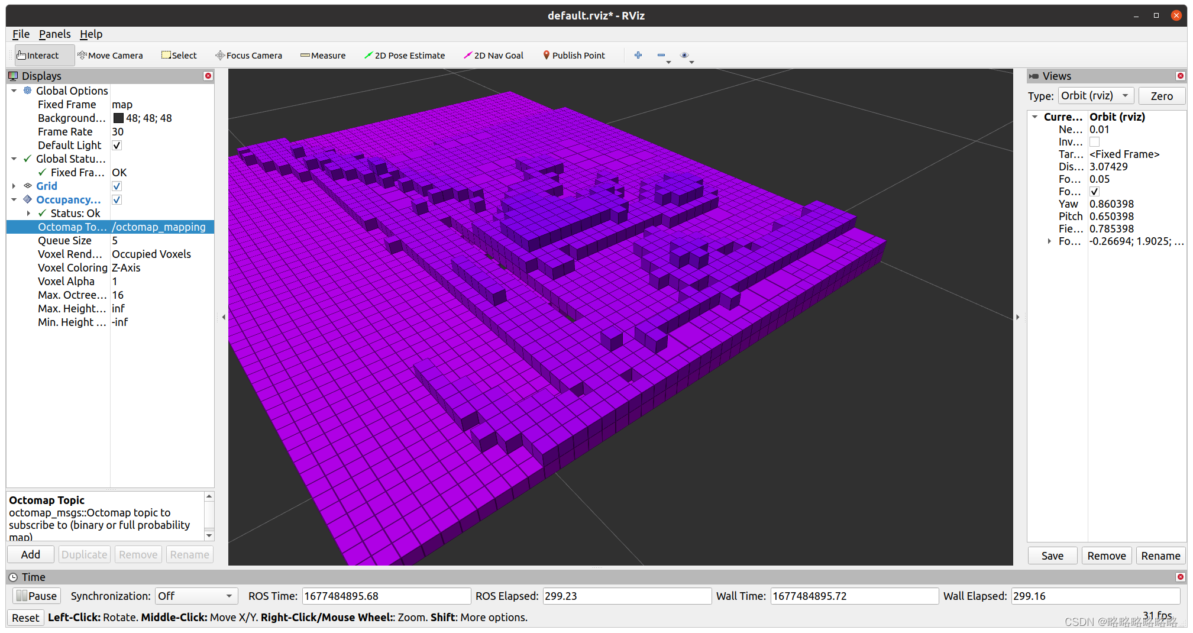Activate the Publish Point tool

click(x=573, y=55)
